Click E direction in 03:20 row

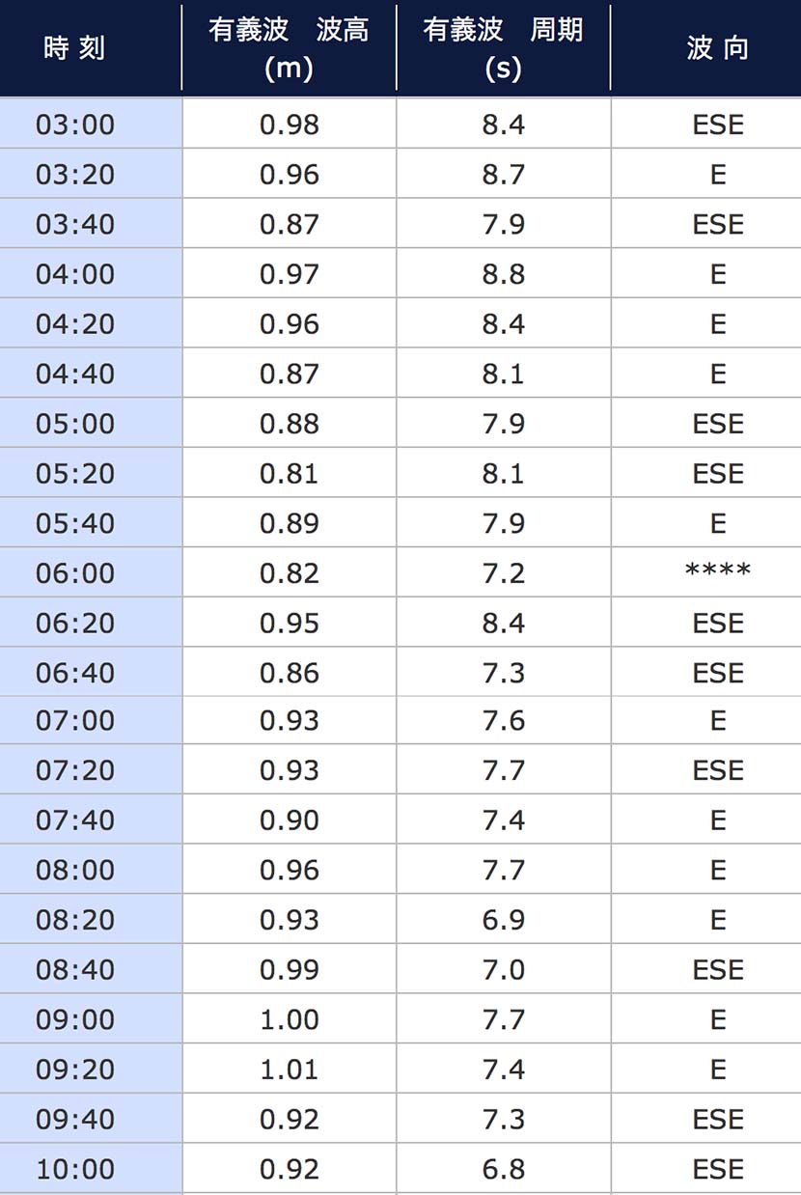pyautogui.click(x=718, y=175)
